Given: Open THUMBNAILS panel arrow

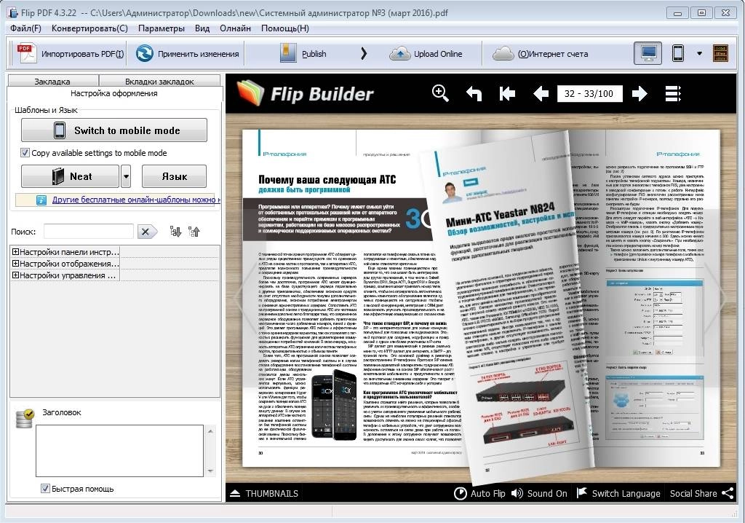Looking at the screenshot, I should (235, 493).
